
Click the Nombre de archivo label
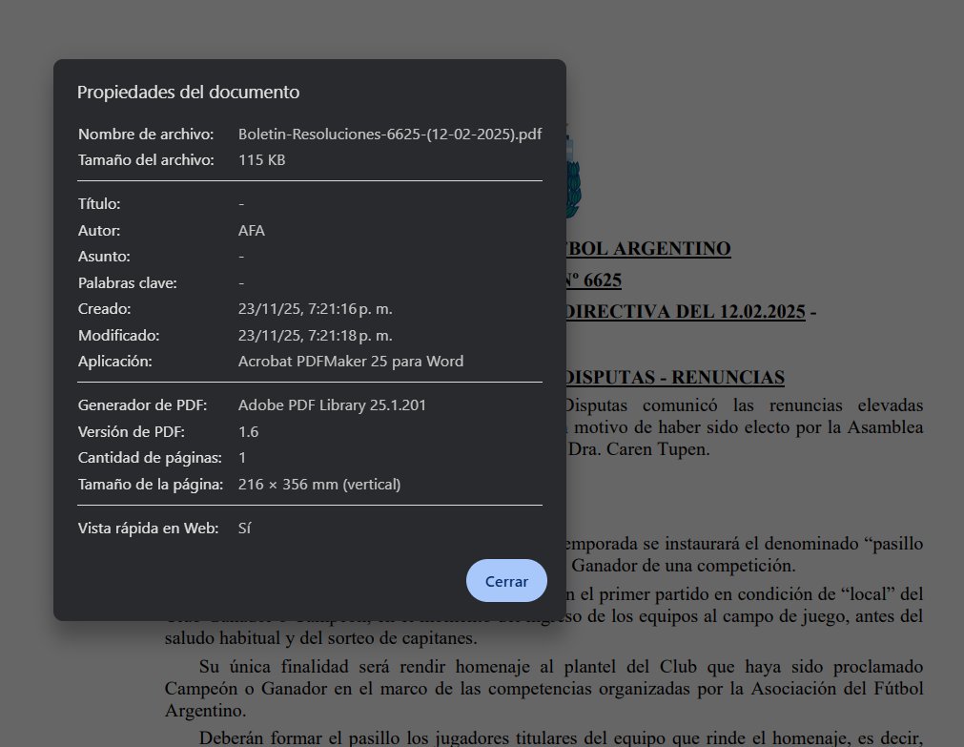[146, 135]
